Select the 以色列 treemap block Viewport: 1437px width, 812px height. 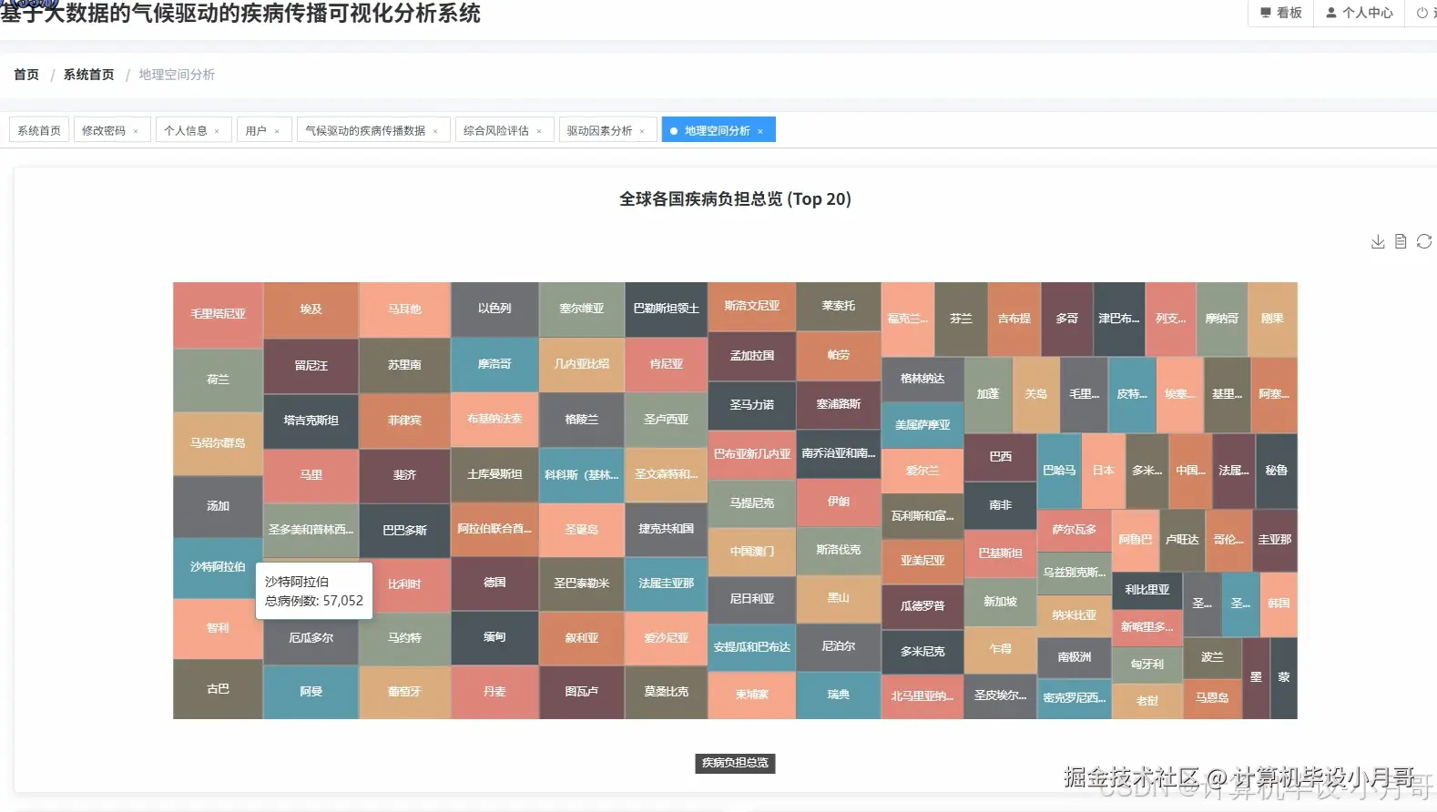pos(494,309)
